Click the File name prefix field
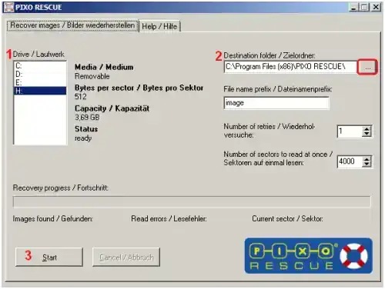 point(276,103)
